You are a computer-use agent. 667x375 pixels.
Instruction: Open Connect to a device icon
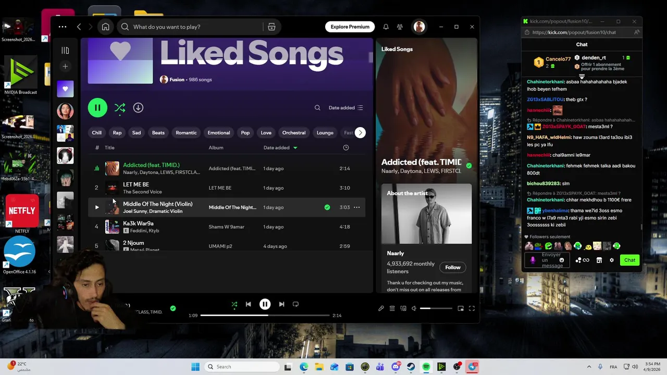403,308
